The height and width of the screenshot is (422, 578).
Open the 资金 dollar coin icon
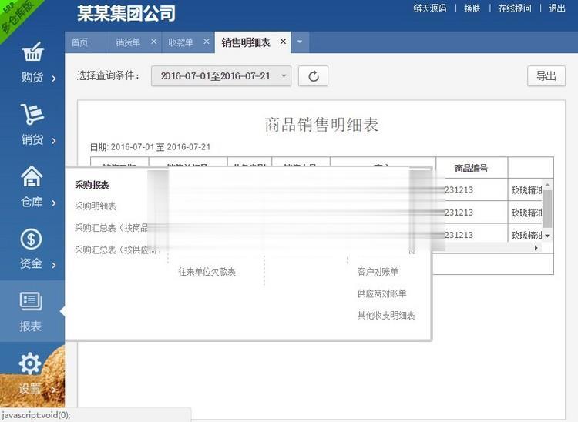31,239
